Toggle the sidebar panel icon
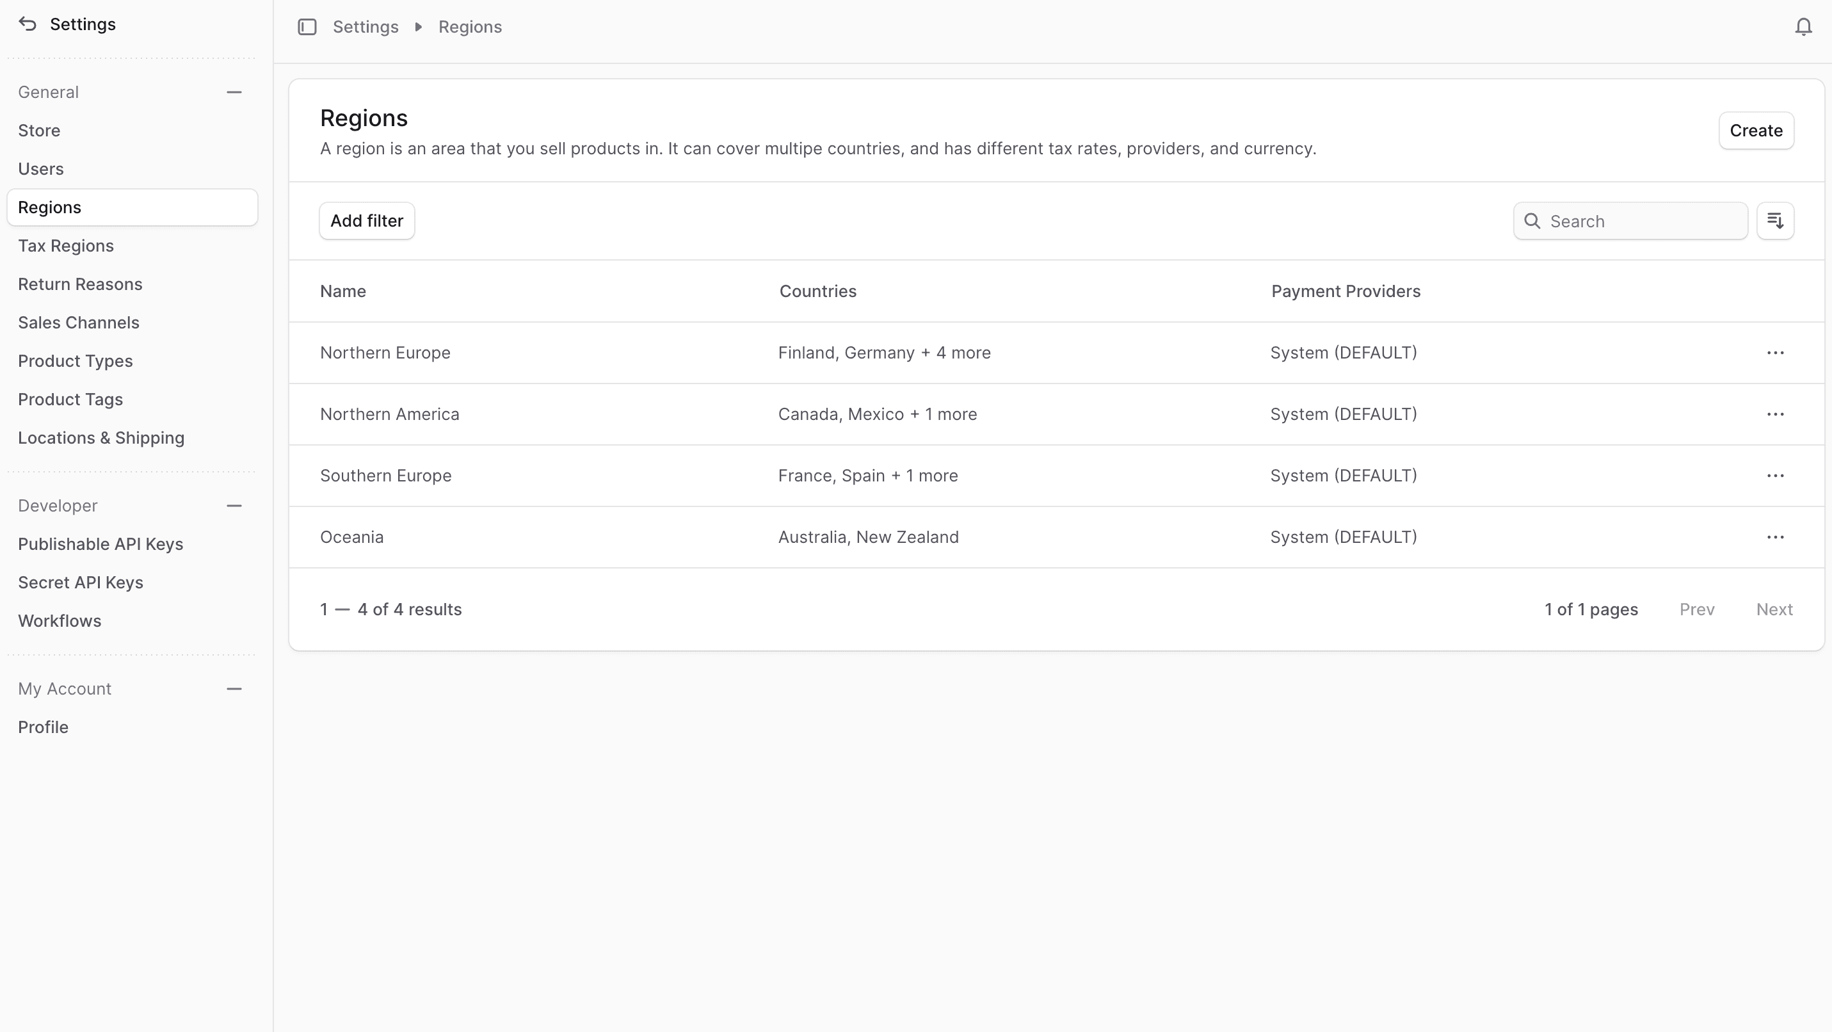The height and width of the screenshot is (1032, 1832). [x=307, y=27]
